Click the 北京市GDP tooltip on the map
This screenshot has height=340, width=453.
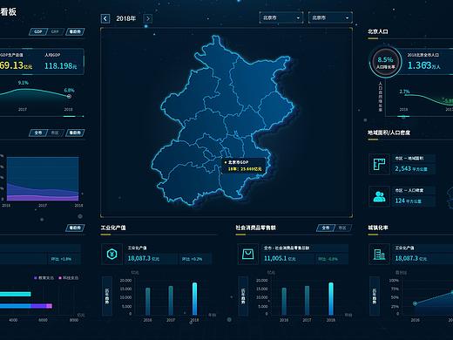(x=243, y=166)
